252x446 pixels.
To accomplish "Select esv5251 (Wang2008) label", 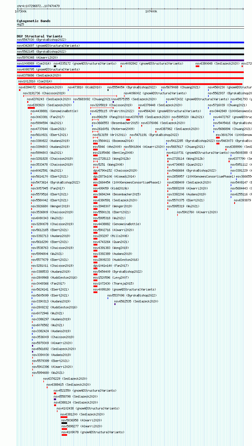I will pyautogui.click(x=108, y=165).
